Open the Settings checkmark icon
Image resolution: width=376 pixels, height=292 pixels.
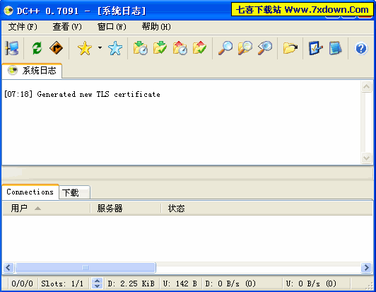[315, 48]
